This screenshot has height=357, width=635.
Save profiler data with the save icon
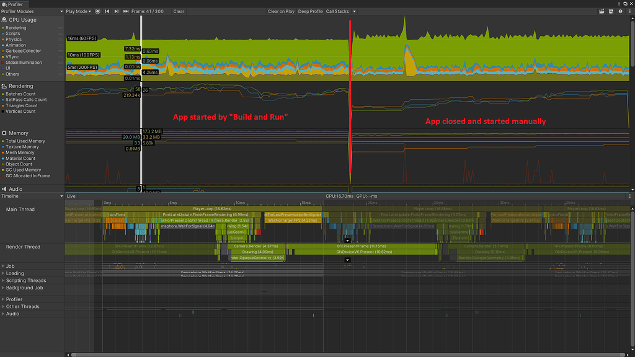611,11
